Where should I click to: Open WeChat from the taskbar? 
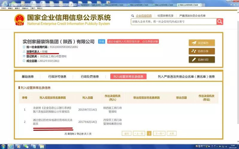[26, 147]
